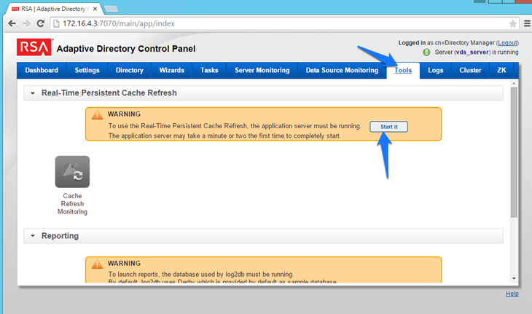Click the URL address bar
This screenshot has height=314, width=532.
click(285, 23)
